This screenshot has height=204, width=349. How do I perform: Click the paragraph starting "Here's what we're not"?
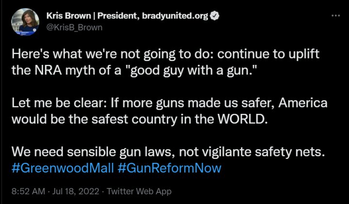pyautogui.click(x=165, y=62)
